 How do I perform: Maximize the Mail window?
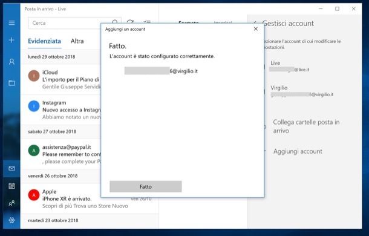pos(337,8)
